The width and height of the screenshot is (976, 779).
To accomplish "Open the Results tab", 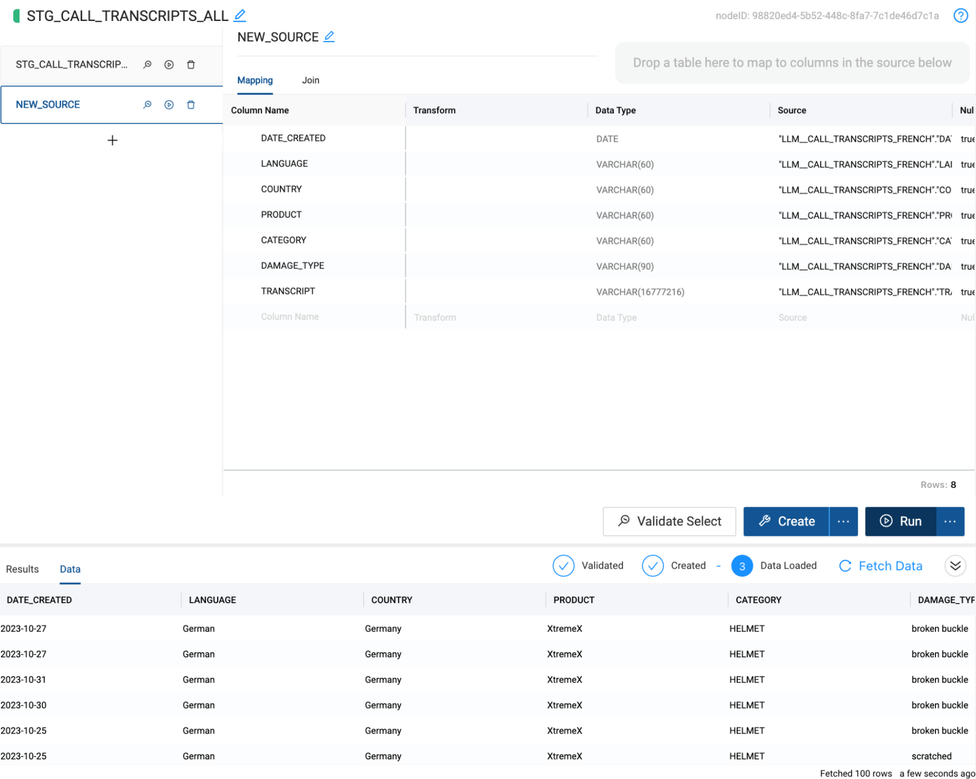I will (x=22, y=569).
